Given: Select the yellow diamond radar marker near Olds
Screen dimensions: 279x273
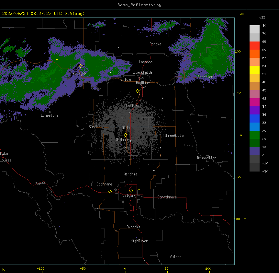Looking at the screenshot, I should (126, 135).
